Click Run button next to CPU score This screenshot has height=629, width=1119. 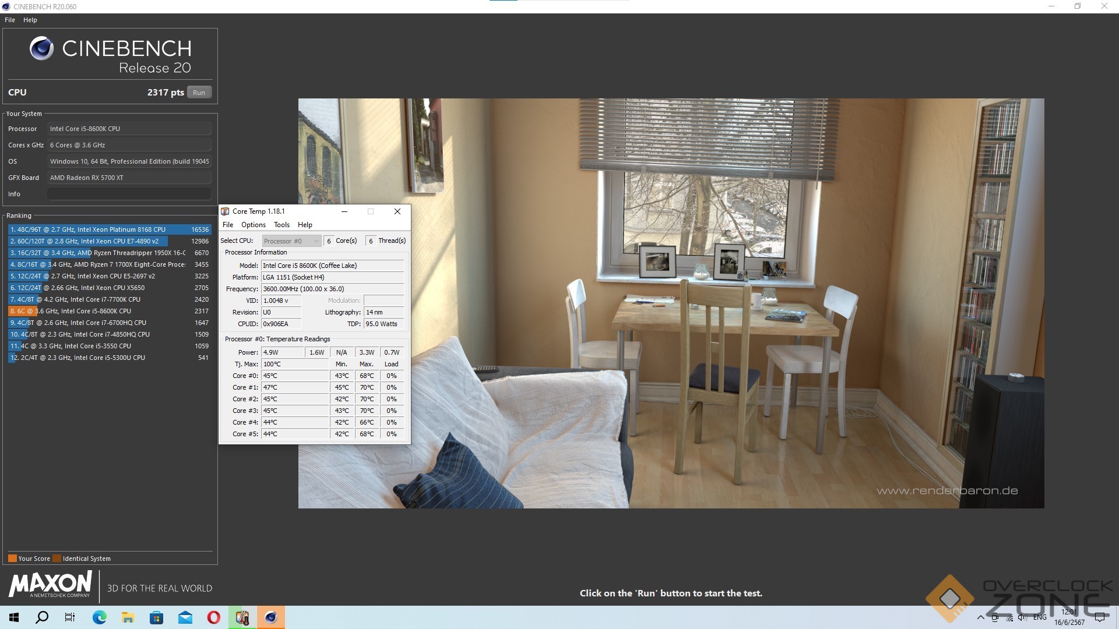199,92
